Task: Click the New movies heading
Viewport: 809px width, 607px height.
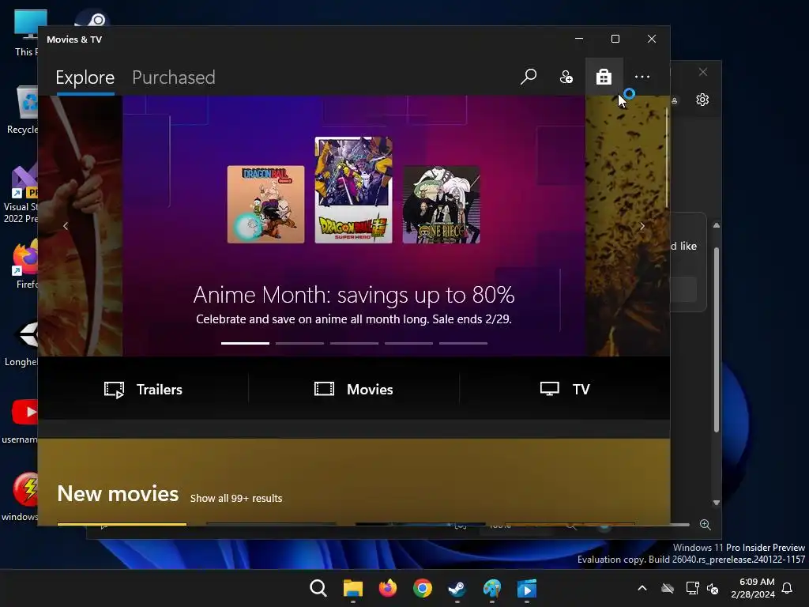Action: click(x=118, y=494)
